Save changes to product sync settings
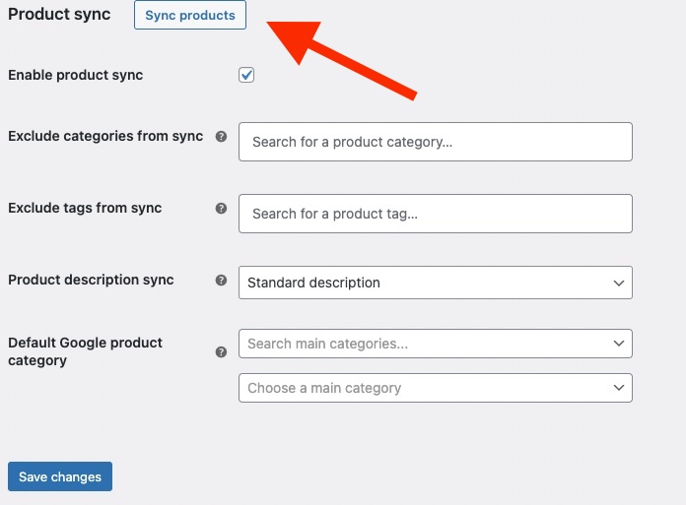Screen dimensions: 686x505 point(60,476)
